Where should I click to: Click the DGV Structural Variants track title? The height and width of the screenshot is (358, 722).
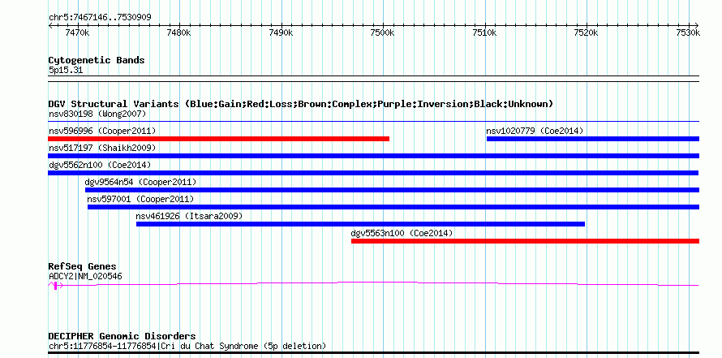point(301,104)
